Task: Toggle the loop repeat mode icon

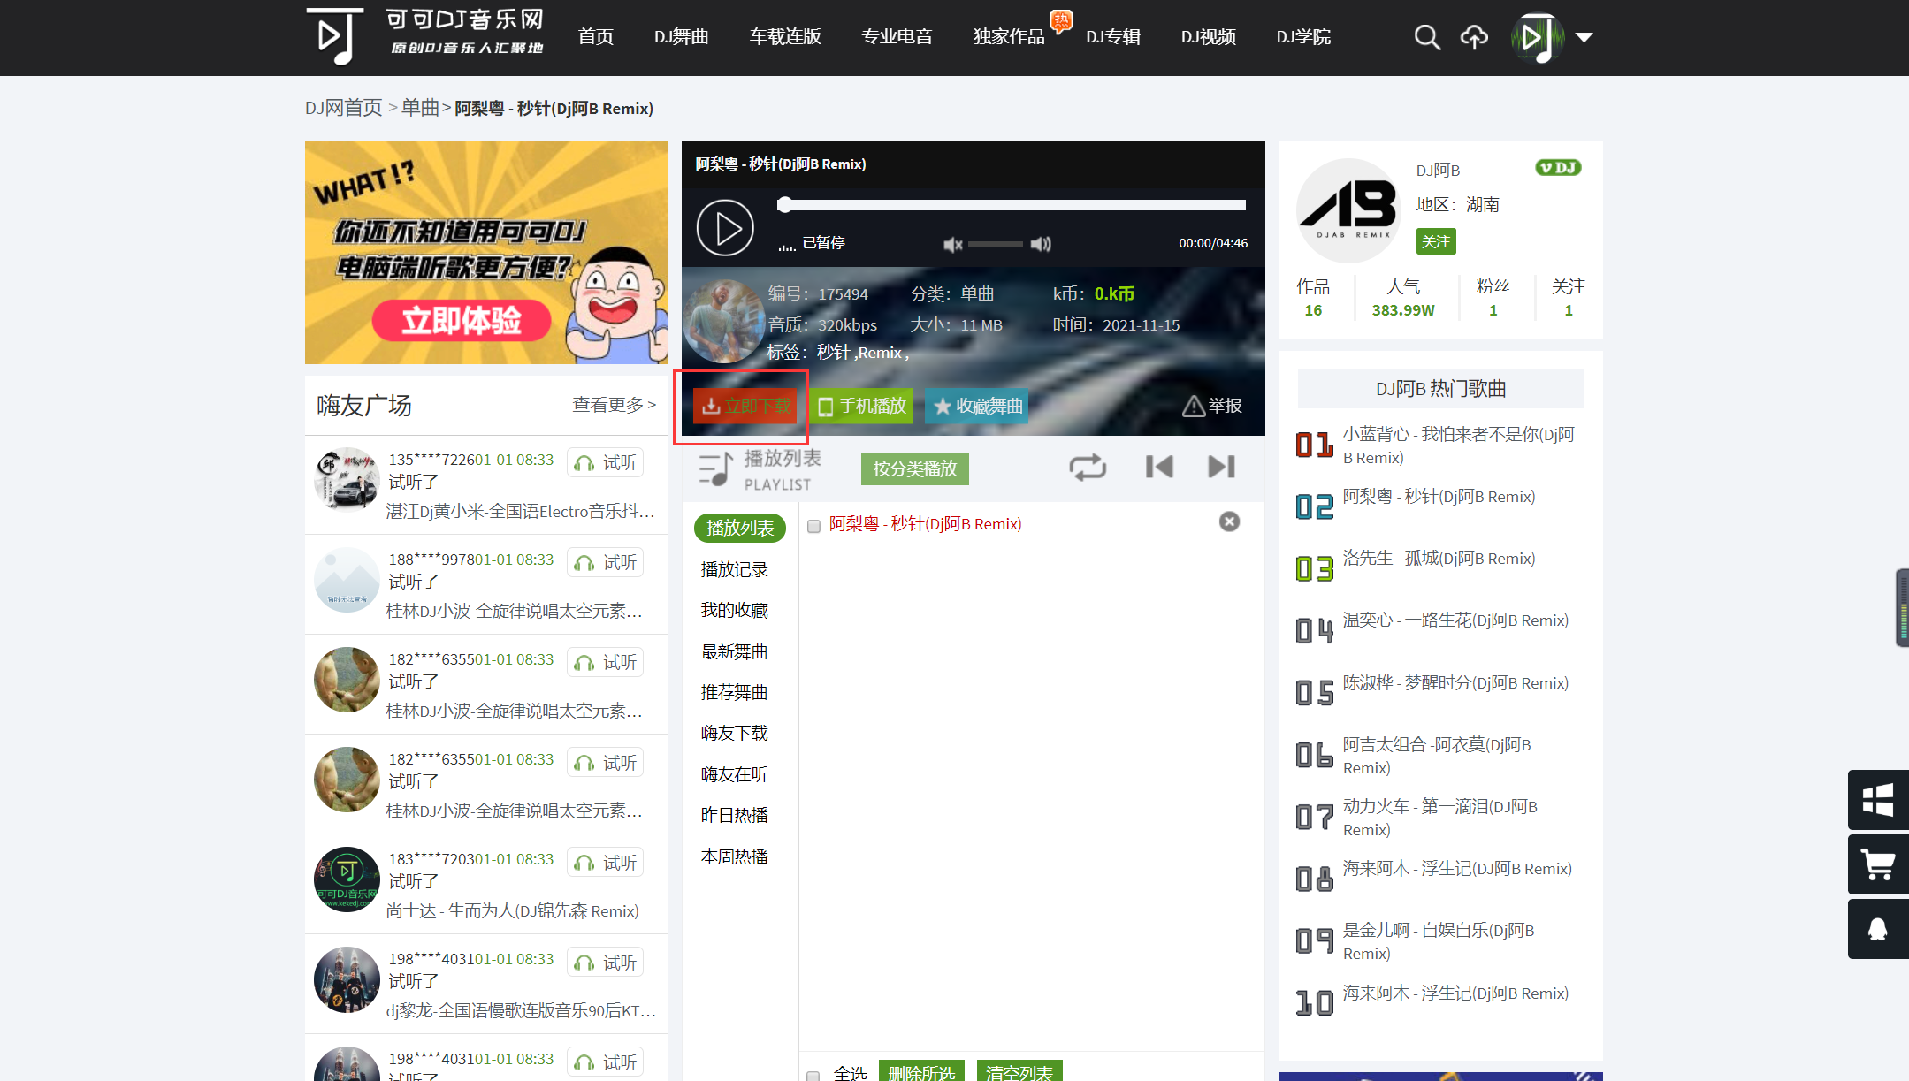Action: click(x=1088, y=467)
